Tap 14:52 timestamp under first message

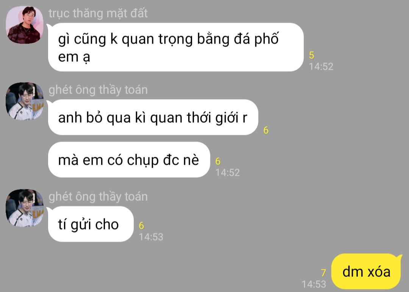pos(321,67)
